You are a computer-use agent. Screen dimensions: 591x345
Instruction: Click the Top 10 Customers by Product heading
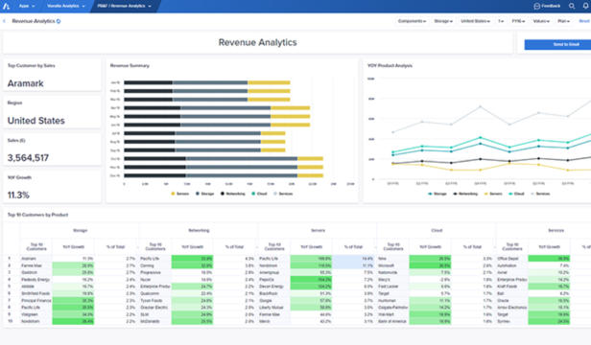tap(37, 215)
